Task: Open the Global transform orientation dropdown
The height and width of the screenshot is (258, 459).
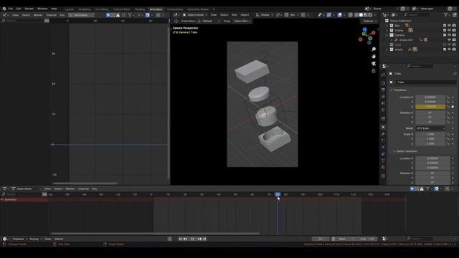Action: point(265,15)
